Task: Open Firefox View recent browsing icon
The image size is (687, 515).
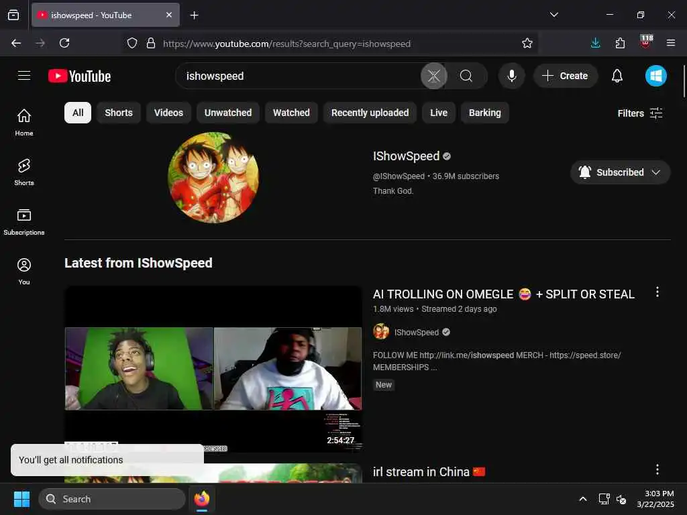Action: pos(13,15)
